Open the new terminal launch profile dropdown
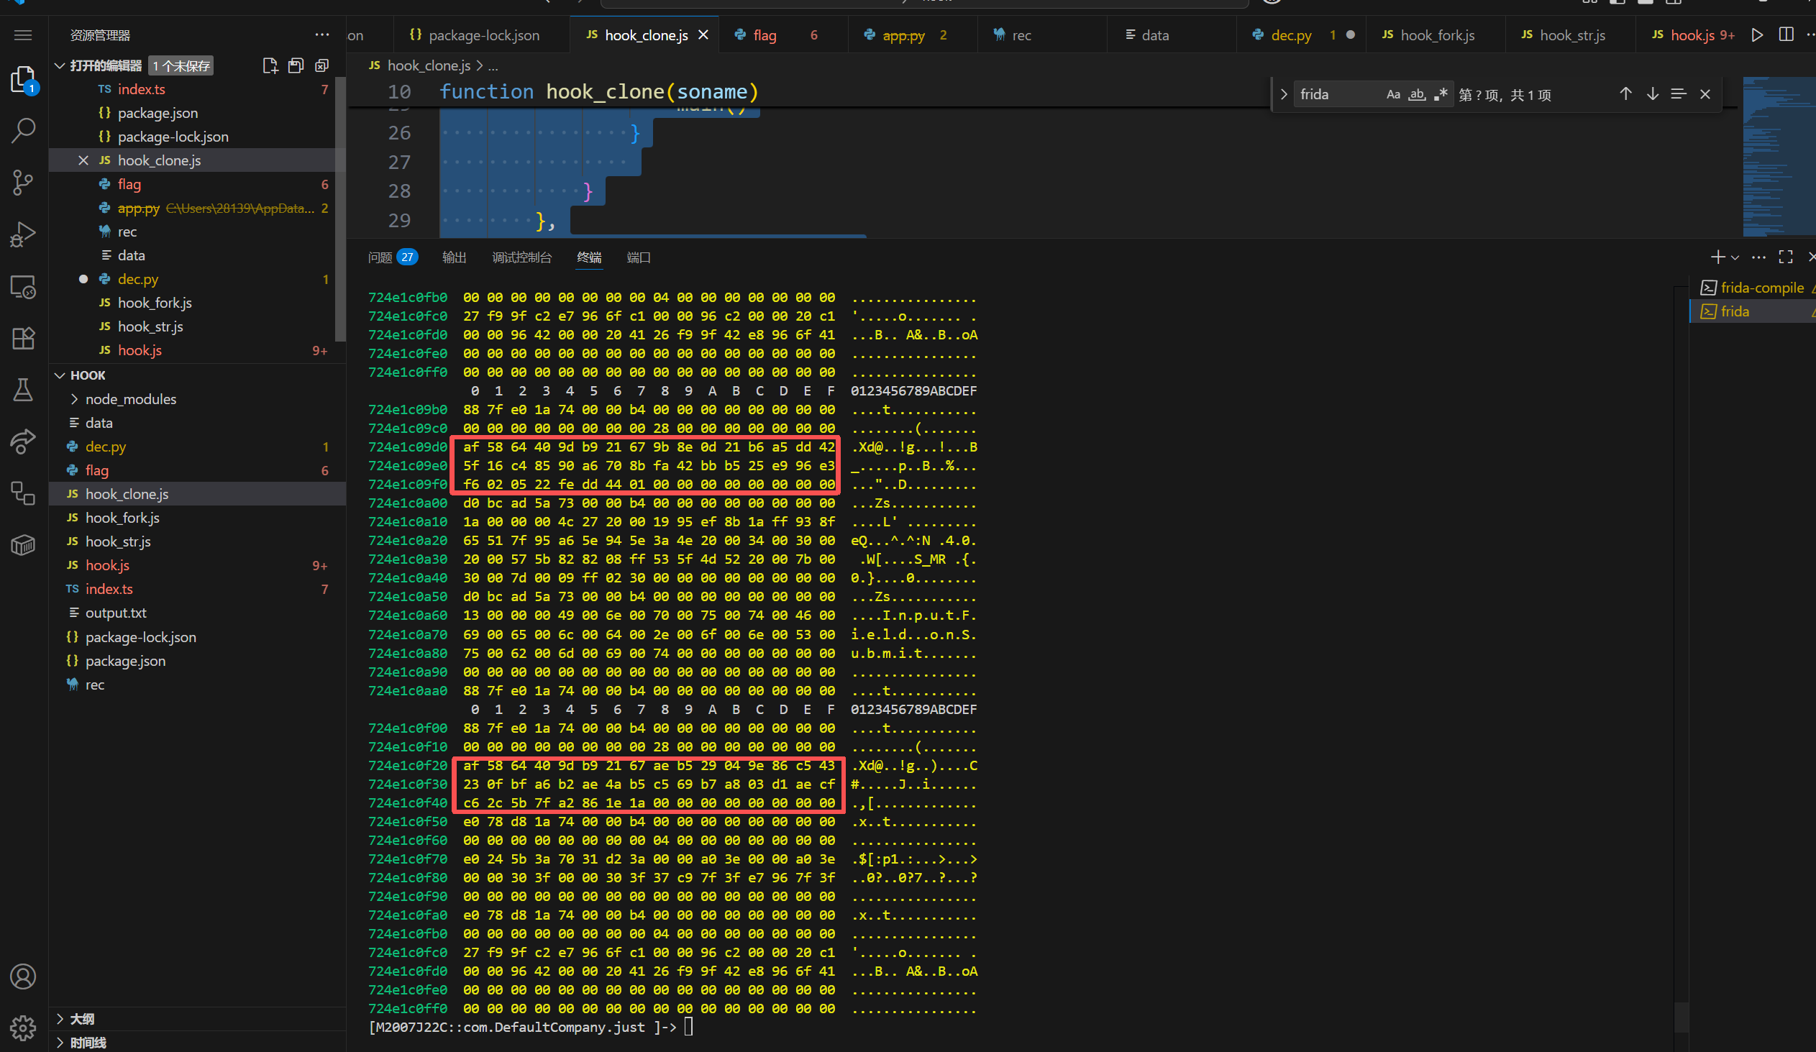This screenshot has width=1816, height=1052. 1735,257
